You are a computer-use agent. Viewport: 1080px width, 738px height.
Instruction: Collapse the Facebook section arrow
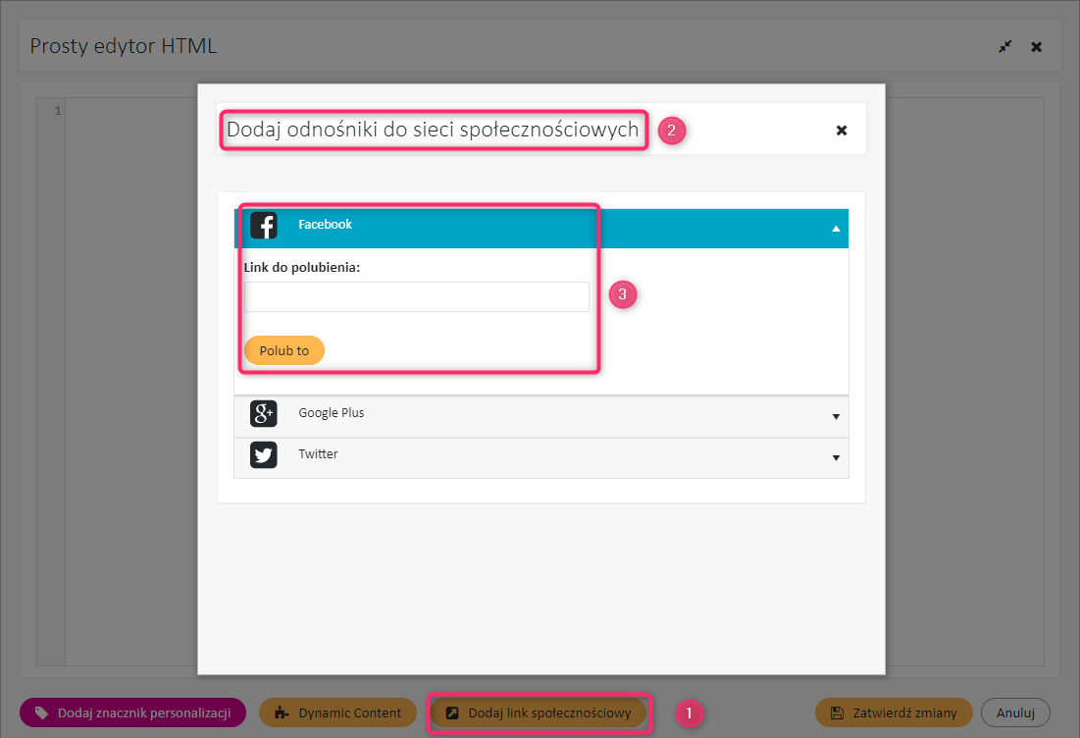[x=836, y=229]
